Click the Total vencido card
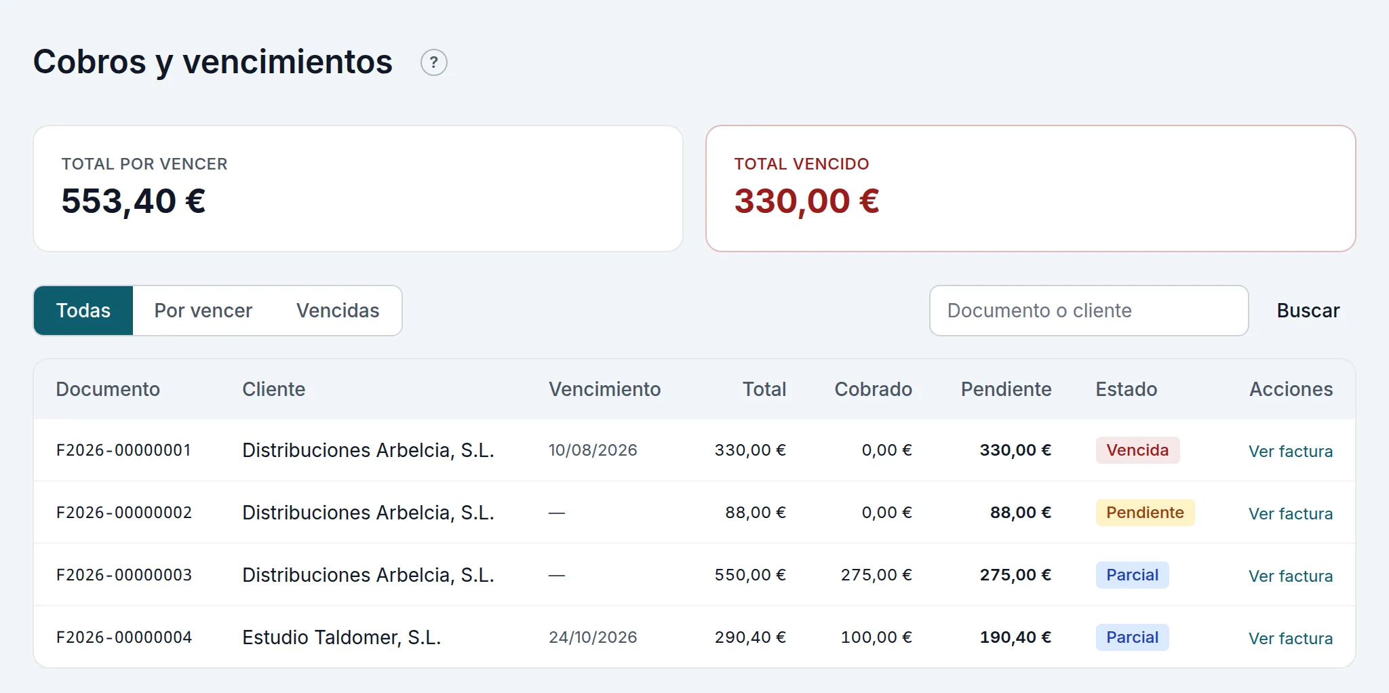1389x693 pixels. tap(1030, 189)
